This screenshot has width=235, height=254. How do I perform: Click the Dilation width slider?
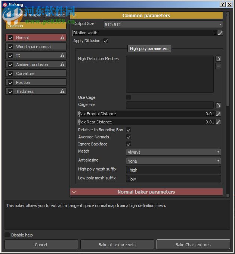(x=145, y=33)
